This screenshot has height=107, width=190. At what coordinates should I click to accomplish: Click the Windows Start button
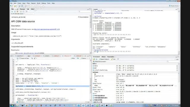12,106
